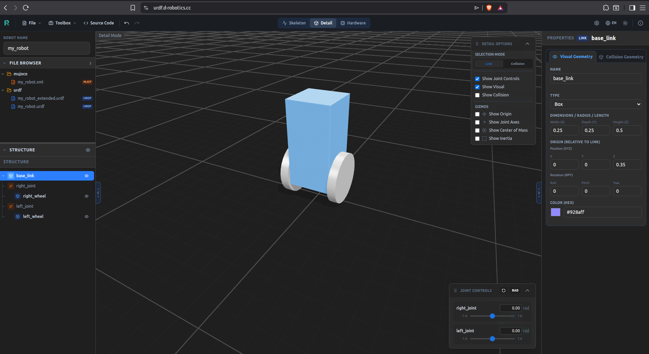Click the Source Code button
Screen dimensions: 649x354
(98, 23)
